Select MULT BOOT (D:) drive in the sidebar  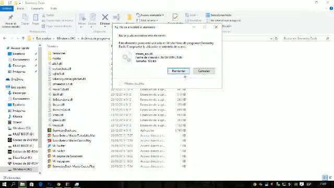[x=21, y=134]
